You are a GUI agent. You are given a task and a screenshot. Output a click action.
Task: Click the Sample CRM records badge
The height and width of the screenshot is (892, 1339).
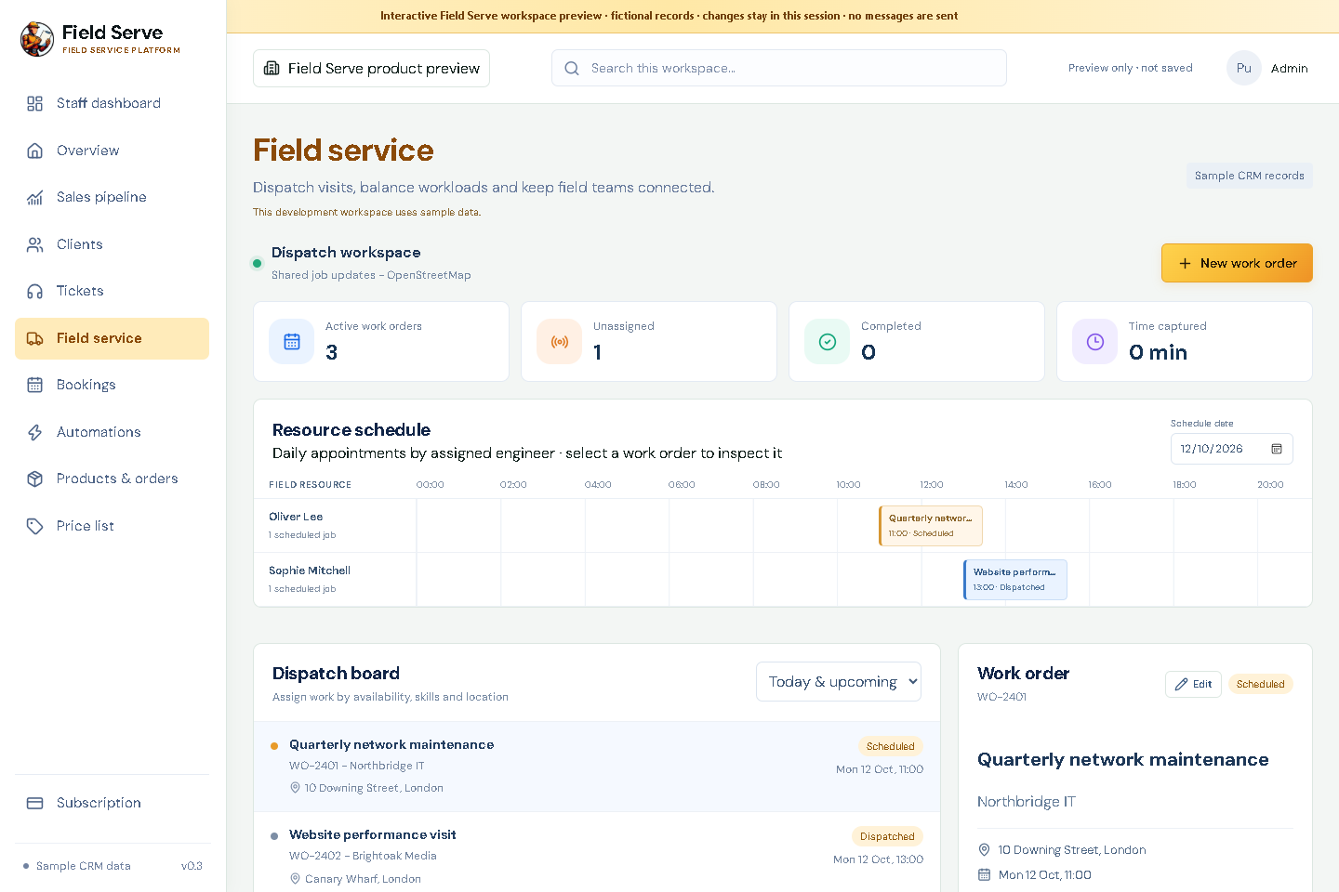point(1249,176)
